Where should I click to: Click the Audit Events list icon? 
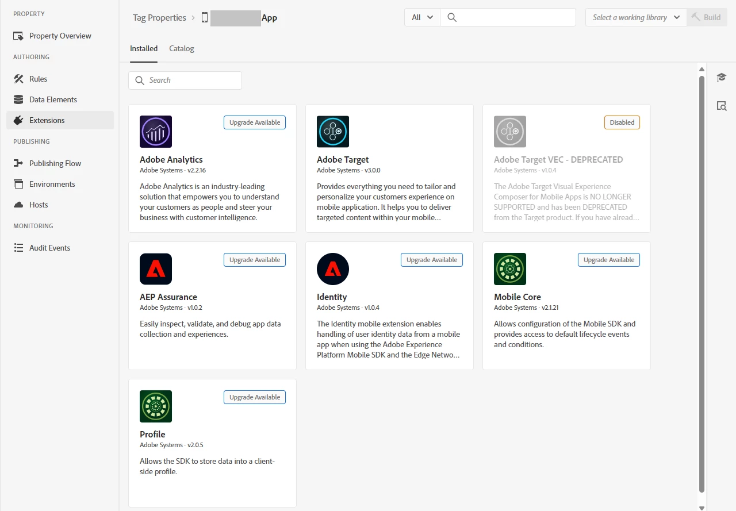pos(18,248)
